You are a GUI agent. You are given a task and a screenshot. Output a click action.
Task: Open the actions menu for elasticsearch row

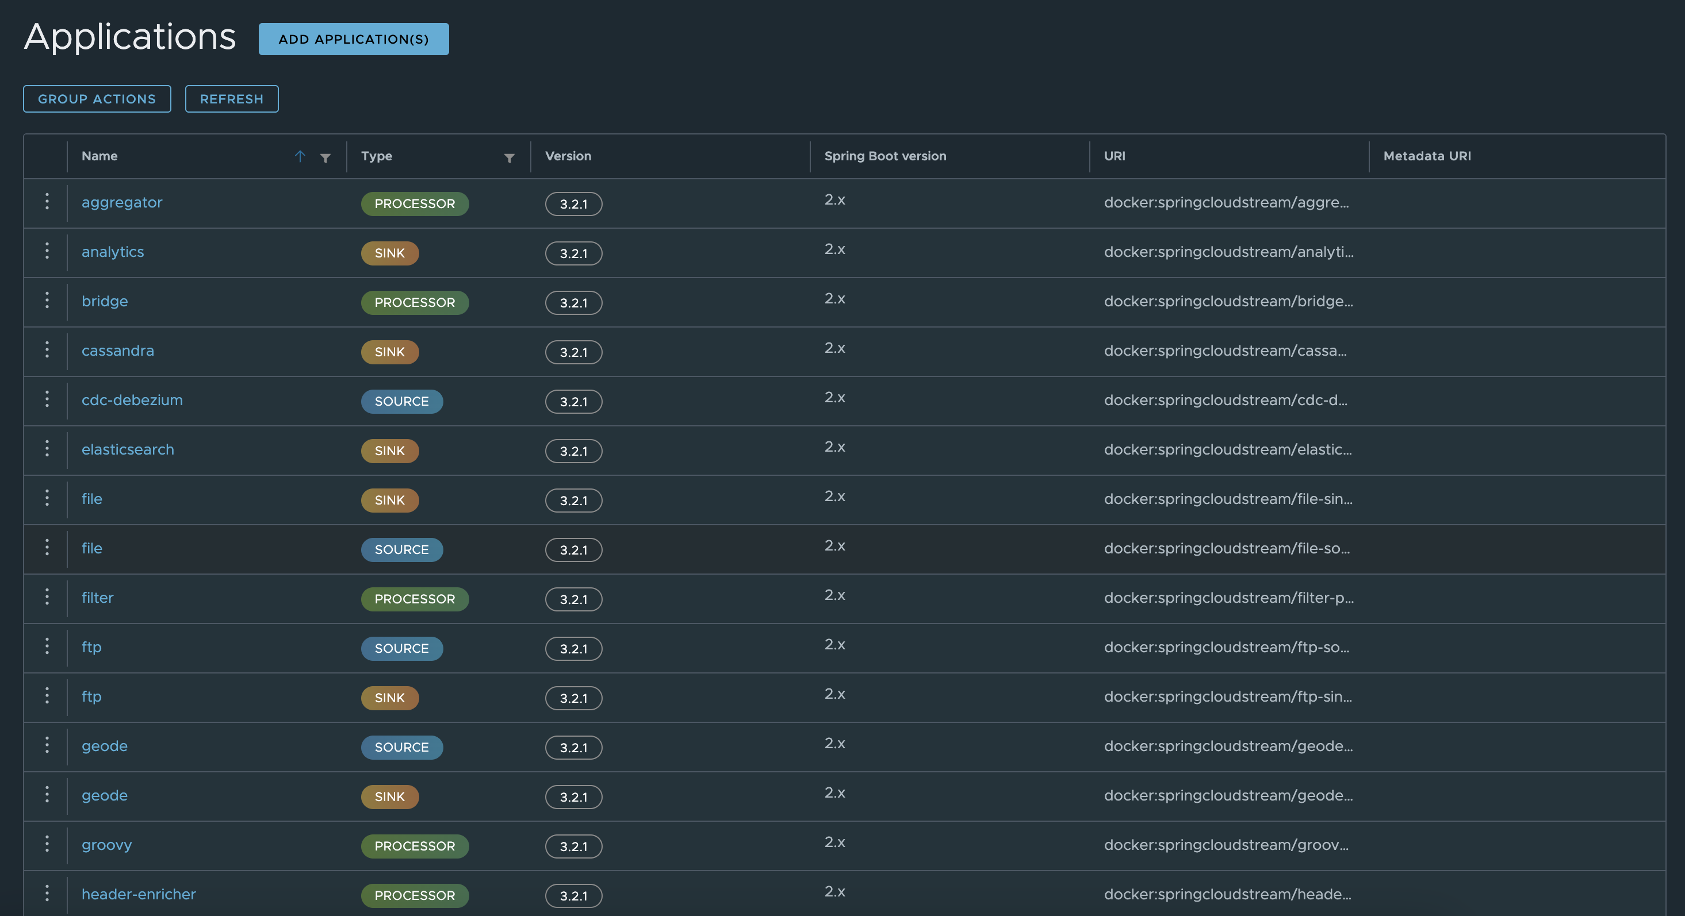point(47,449)
